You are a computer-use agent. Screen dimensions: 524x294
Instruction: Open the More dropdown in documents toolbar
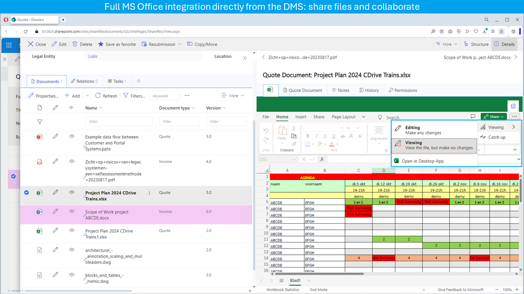tap(233, 96)
